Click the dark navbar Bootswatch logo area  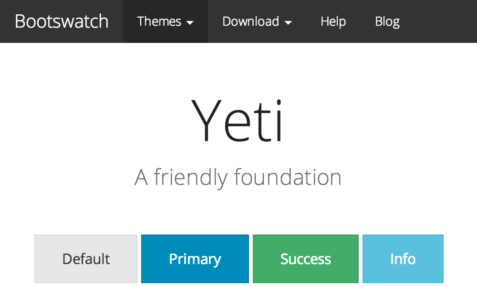coord(62,21)
